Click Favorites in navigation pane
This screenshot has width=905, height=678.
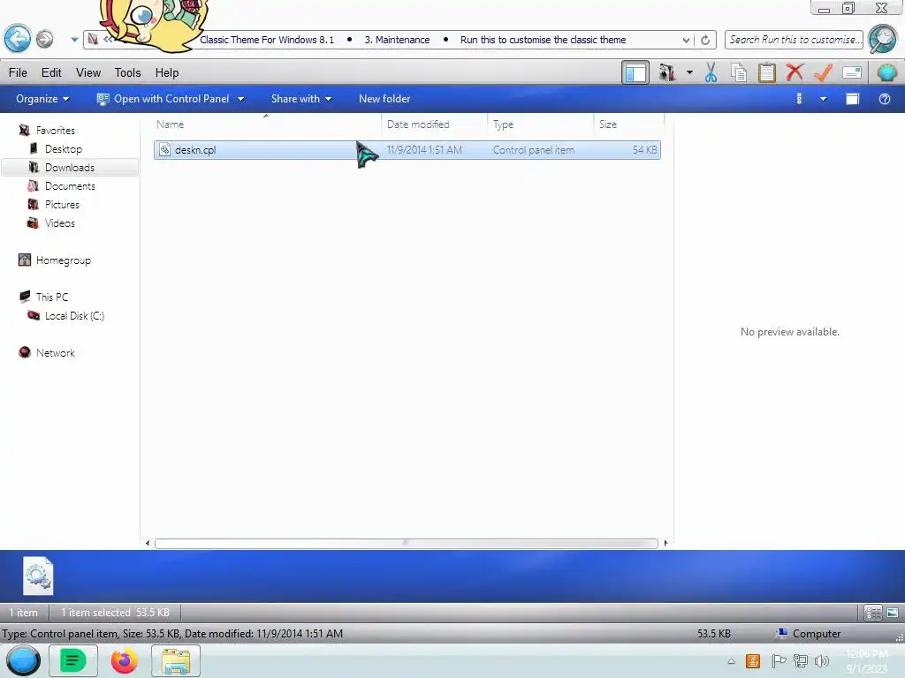point(55,131)
